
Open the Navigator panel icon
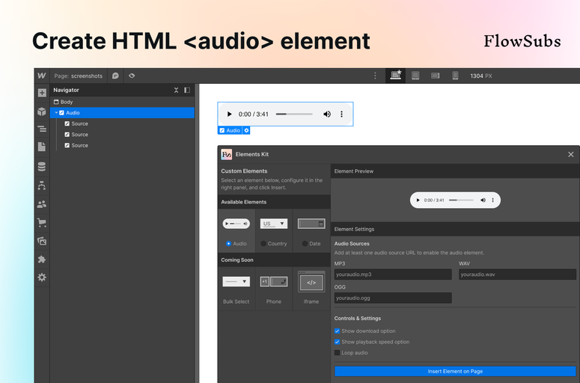[x=42, y=129]
